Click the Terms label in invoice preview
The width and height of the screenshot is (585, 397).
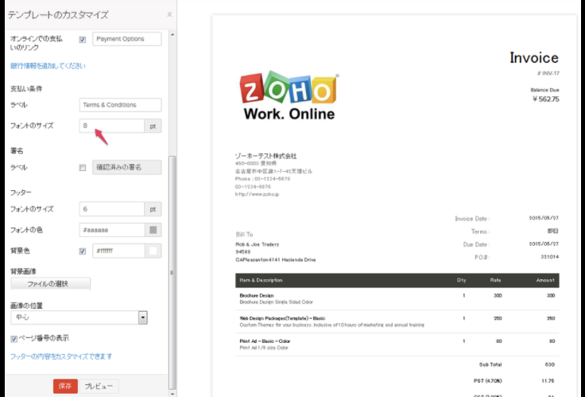[480, 232]
